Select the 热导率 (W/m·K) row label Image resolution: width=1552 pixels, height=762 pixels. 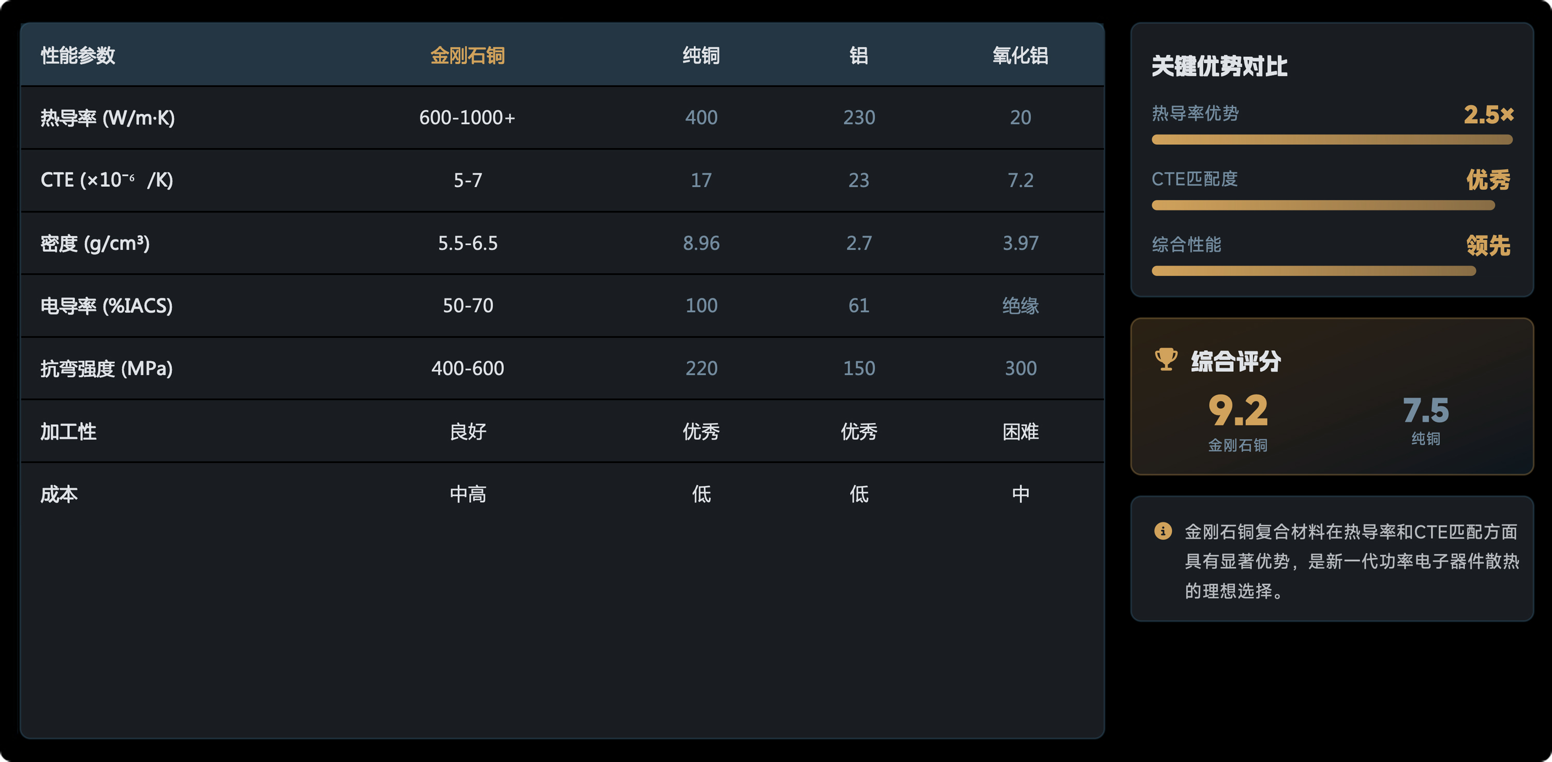[x=108, y=117]
